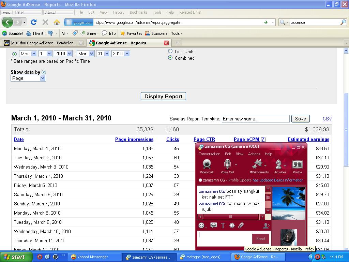Screen dimensions: 349x262
Task: Open the Home page icon
Action: click(x=57, y=22)
